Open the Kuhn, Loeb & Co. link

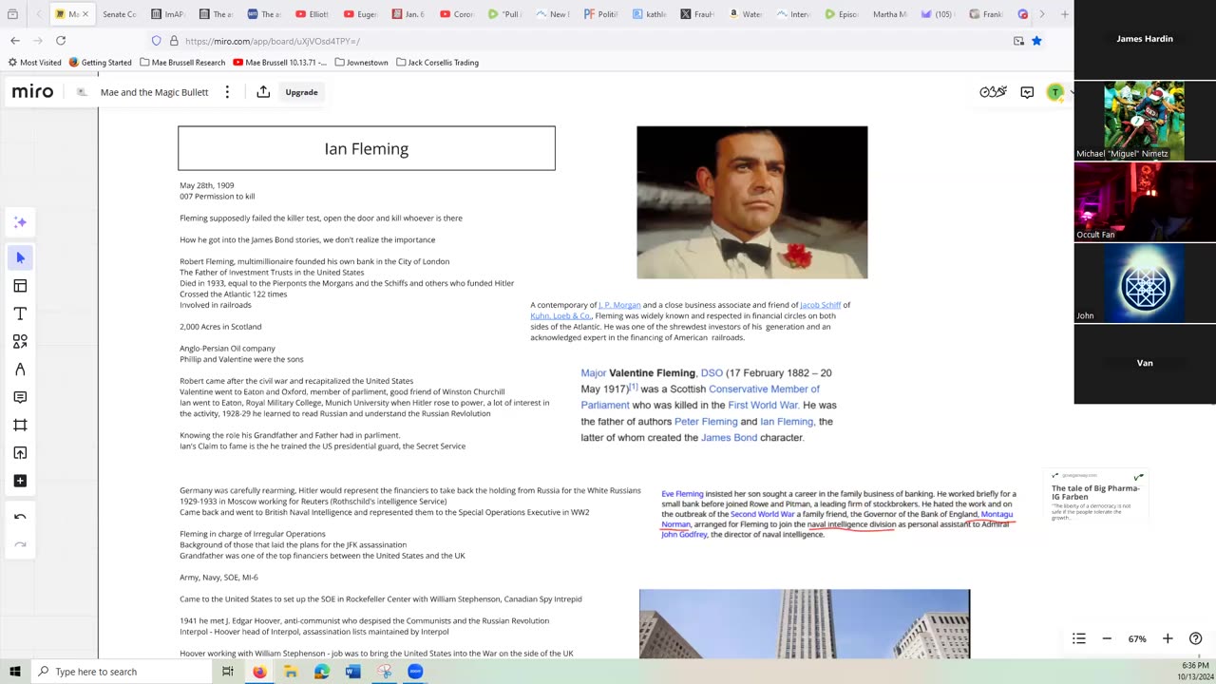[560, 315]
